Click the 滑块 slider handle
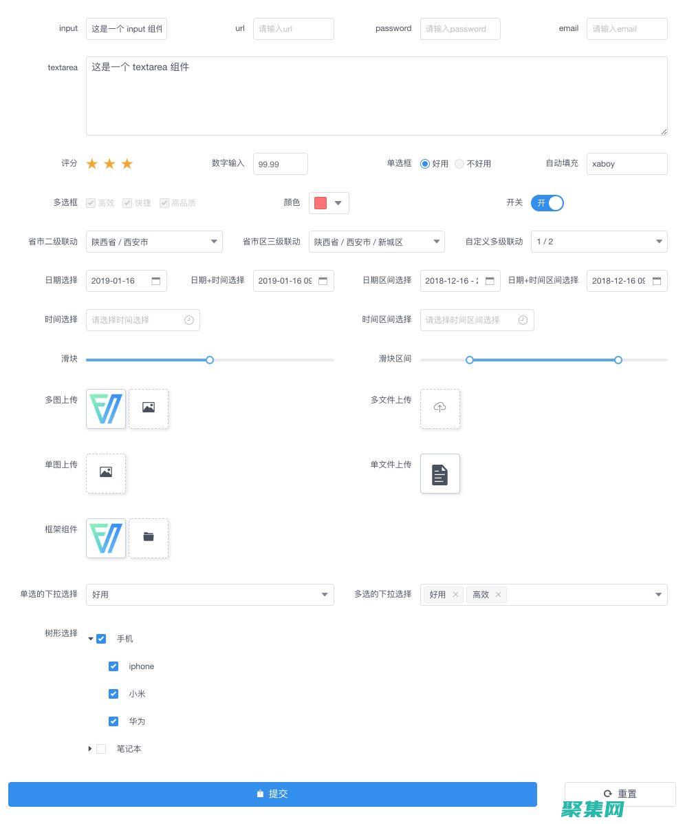 pyautogui.click(x=210, y=360)
